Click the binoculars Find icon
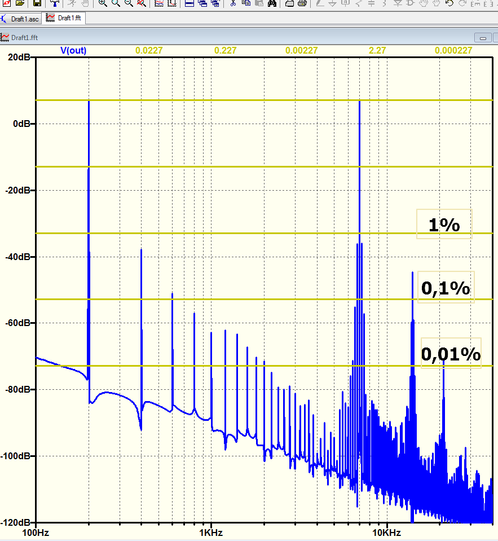The width and height of the screenshot is (498, 541). tap(272, 3)
